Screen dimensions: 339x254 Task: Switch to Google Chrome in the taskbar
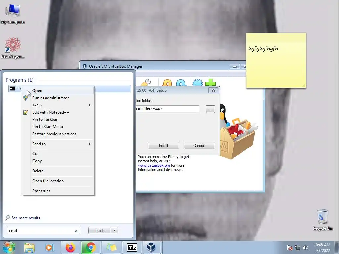tap(91, 248)
